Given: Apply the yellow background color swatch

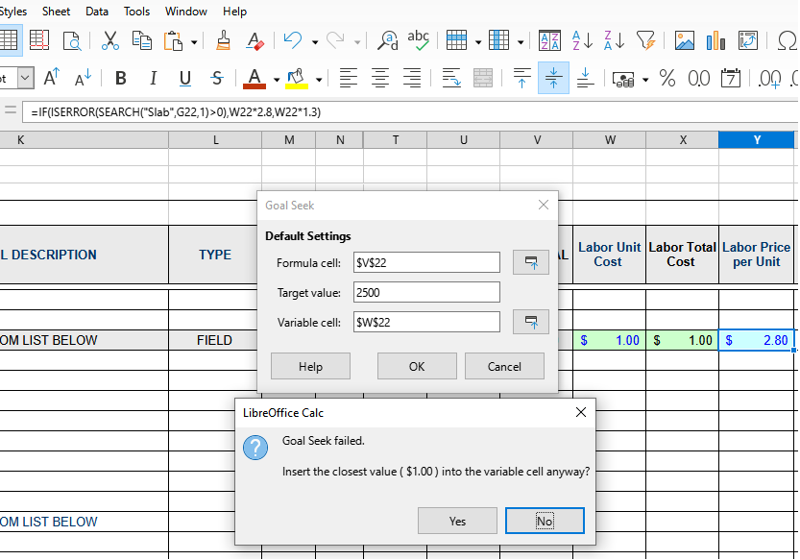Looking at the screenshot, I should tap(297, 78).
